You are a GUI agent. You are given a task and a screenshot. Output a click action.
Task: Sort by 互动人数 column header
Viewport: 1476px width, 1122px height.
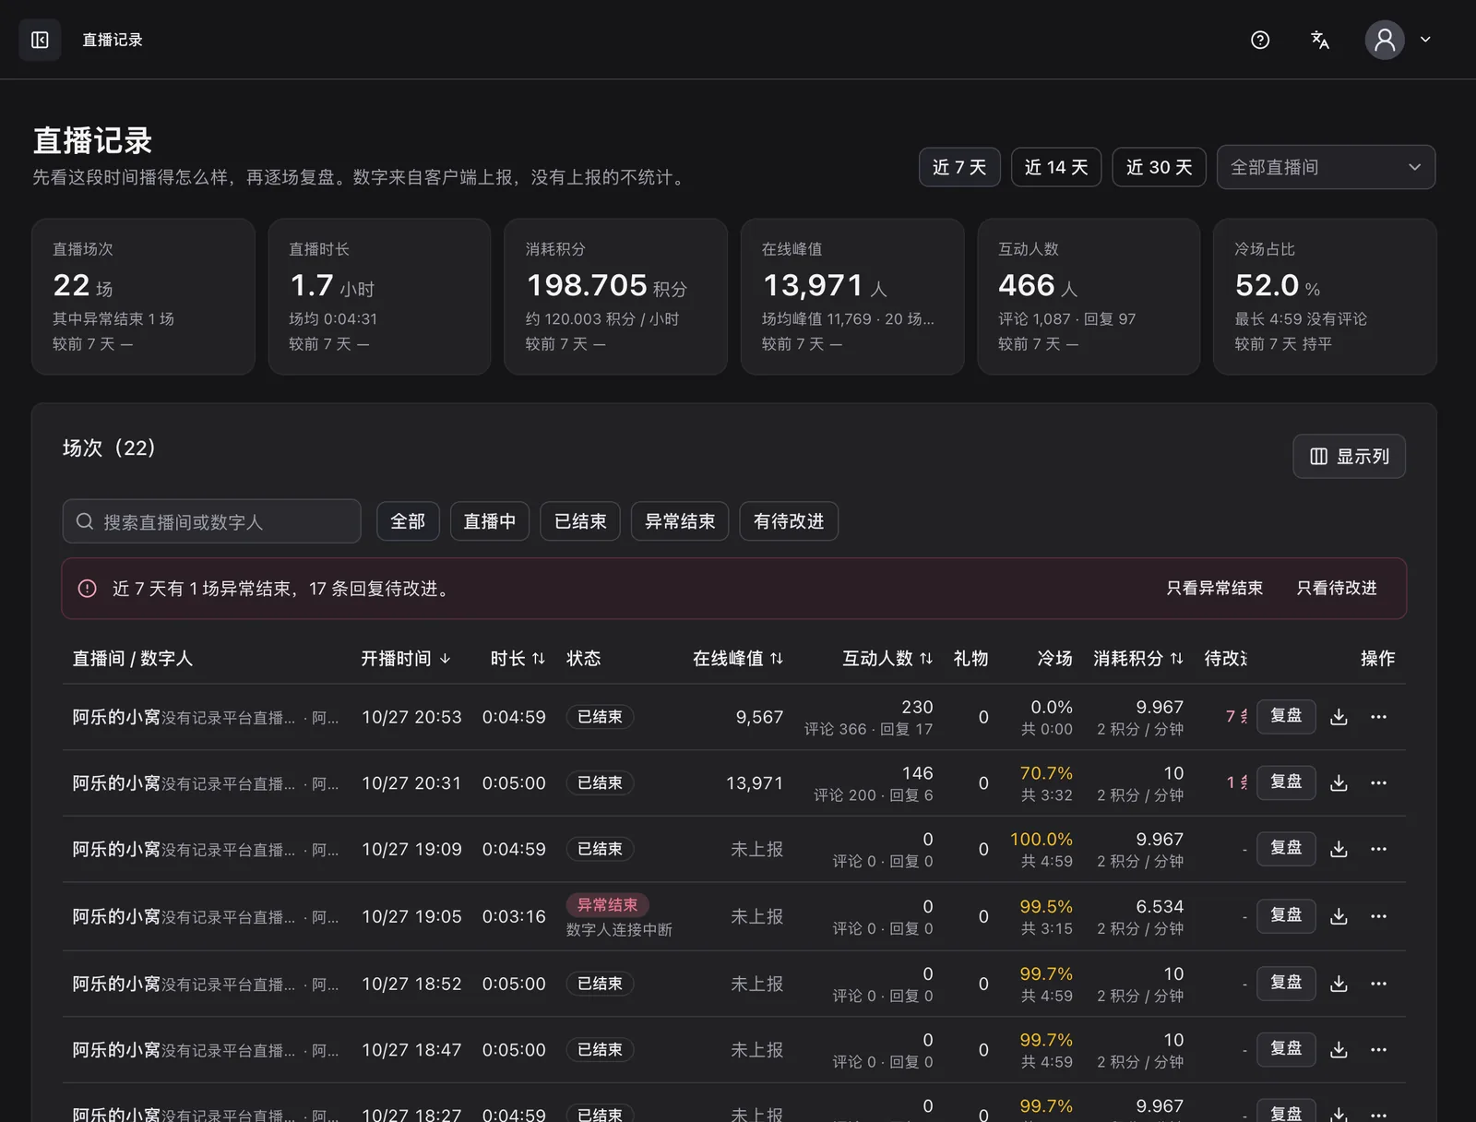(887, 658)
